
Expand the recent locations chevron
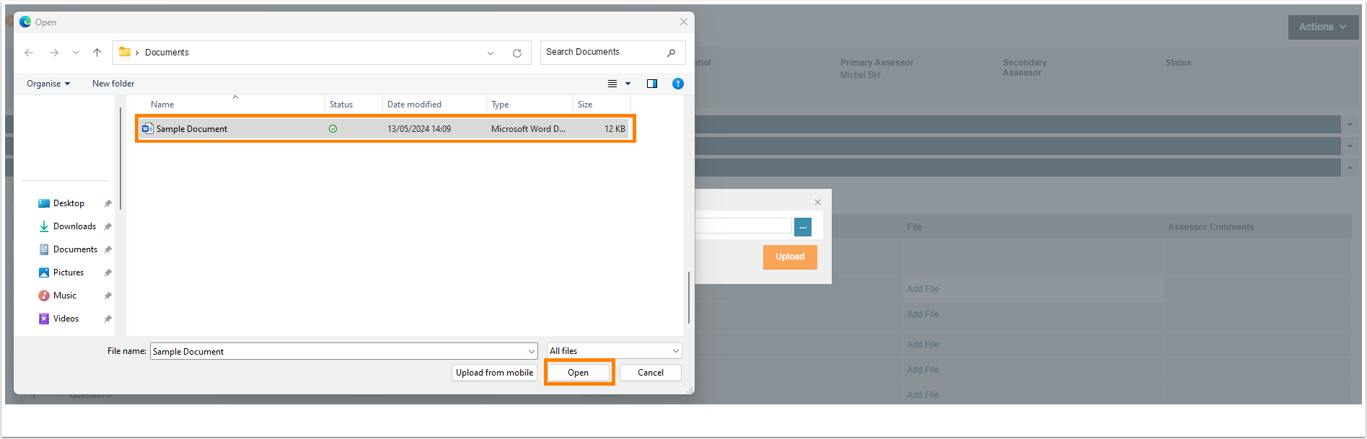76,53
